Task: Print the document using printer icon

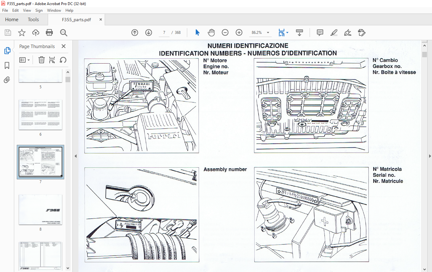Action: coord(49,33)
